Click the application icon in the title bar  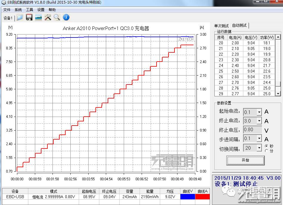tap(4, 2)
